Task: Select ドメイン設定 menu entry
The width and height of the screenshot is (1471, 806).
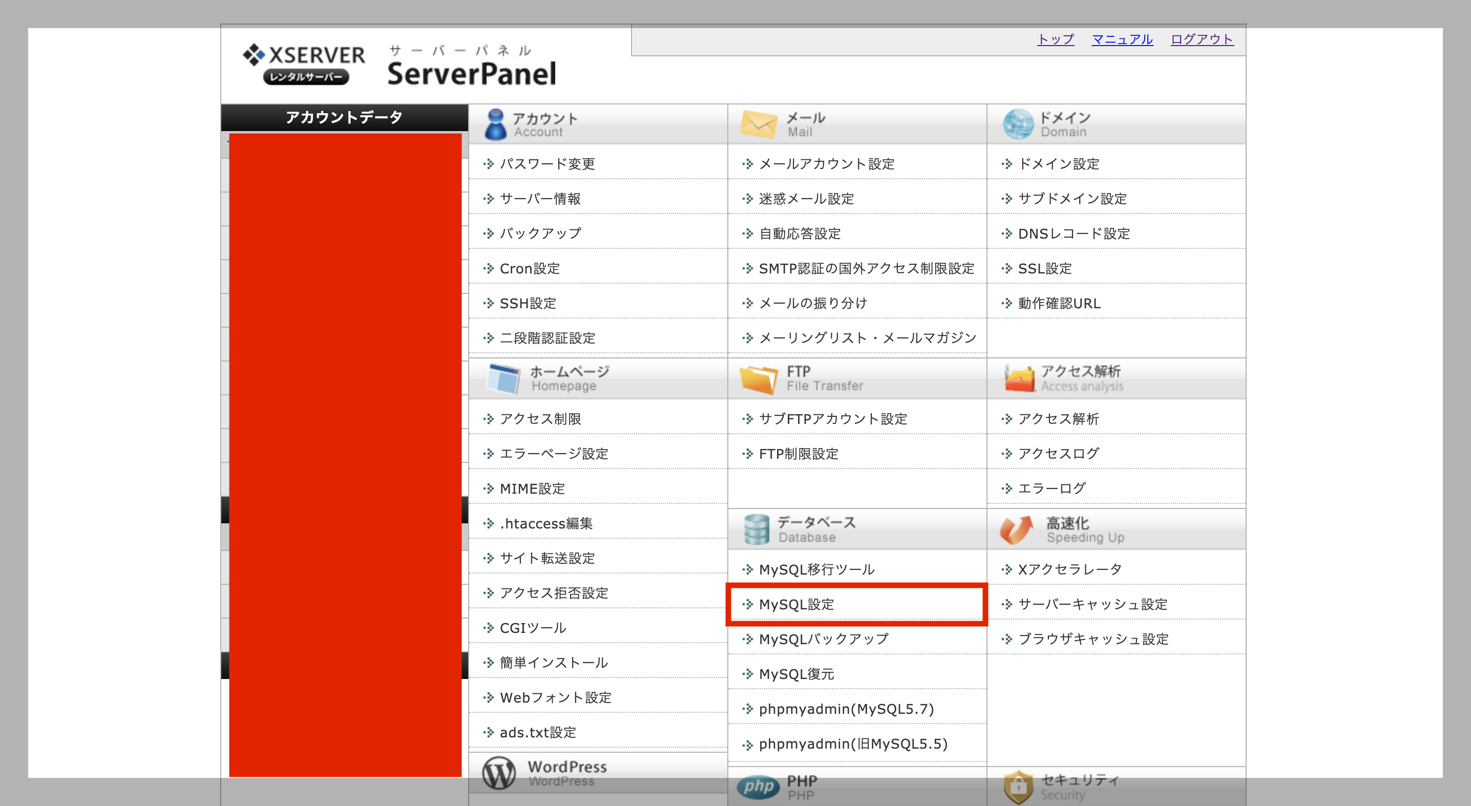Action: pos(1058,164)
